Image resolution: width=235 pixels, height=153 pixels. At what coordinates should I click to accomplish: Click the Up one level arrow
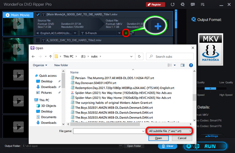(50, 56)
